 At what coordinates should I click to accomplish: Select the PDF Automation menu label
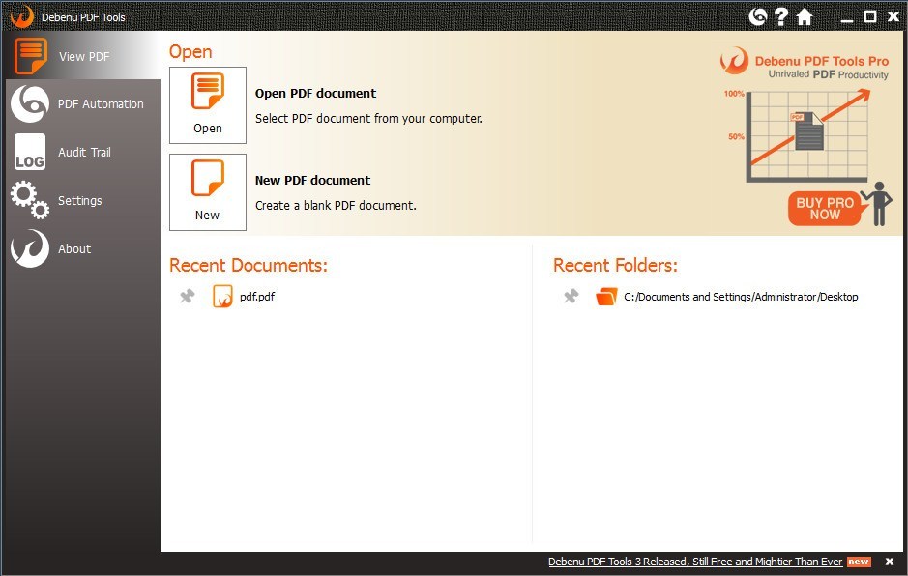(101, 104)
